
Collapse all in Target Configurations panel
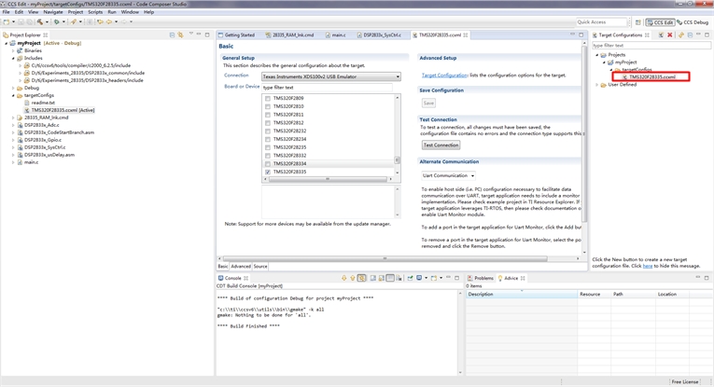click(691, 35)
